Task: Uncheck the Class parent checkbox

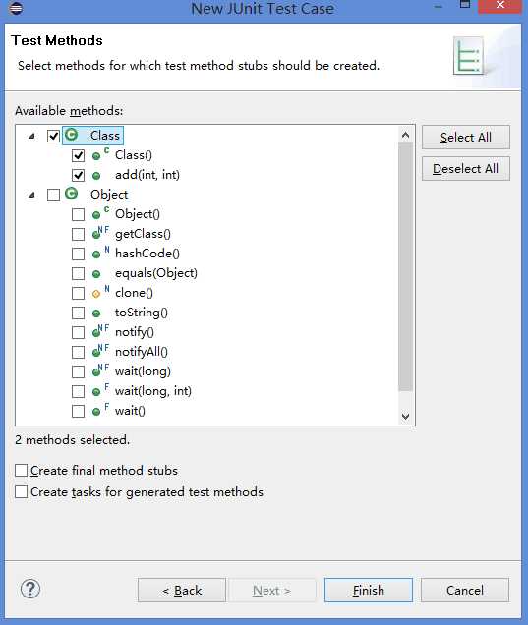Action: 53,136
